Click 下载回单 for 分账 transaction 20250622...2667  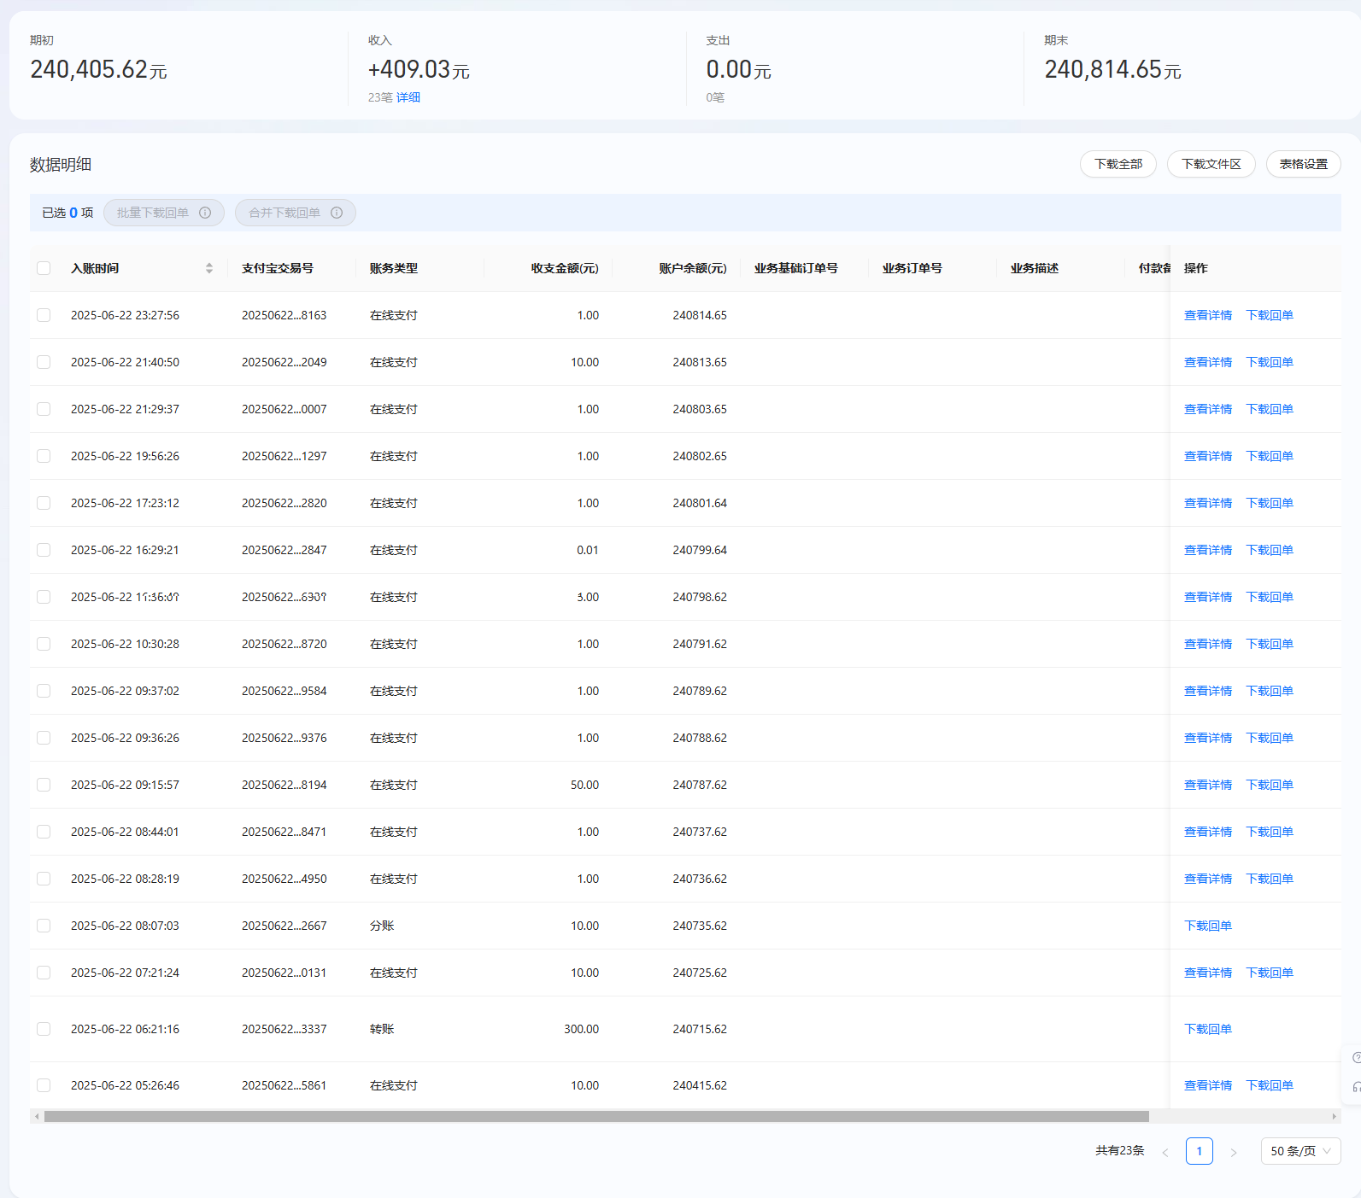click(1208, 926)
